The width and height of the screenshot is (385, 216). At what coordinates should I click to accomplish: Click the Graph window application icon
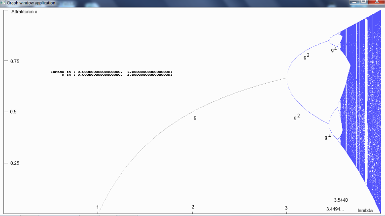[x=2, y=2]
